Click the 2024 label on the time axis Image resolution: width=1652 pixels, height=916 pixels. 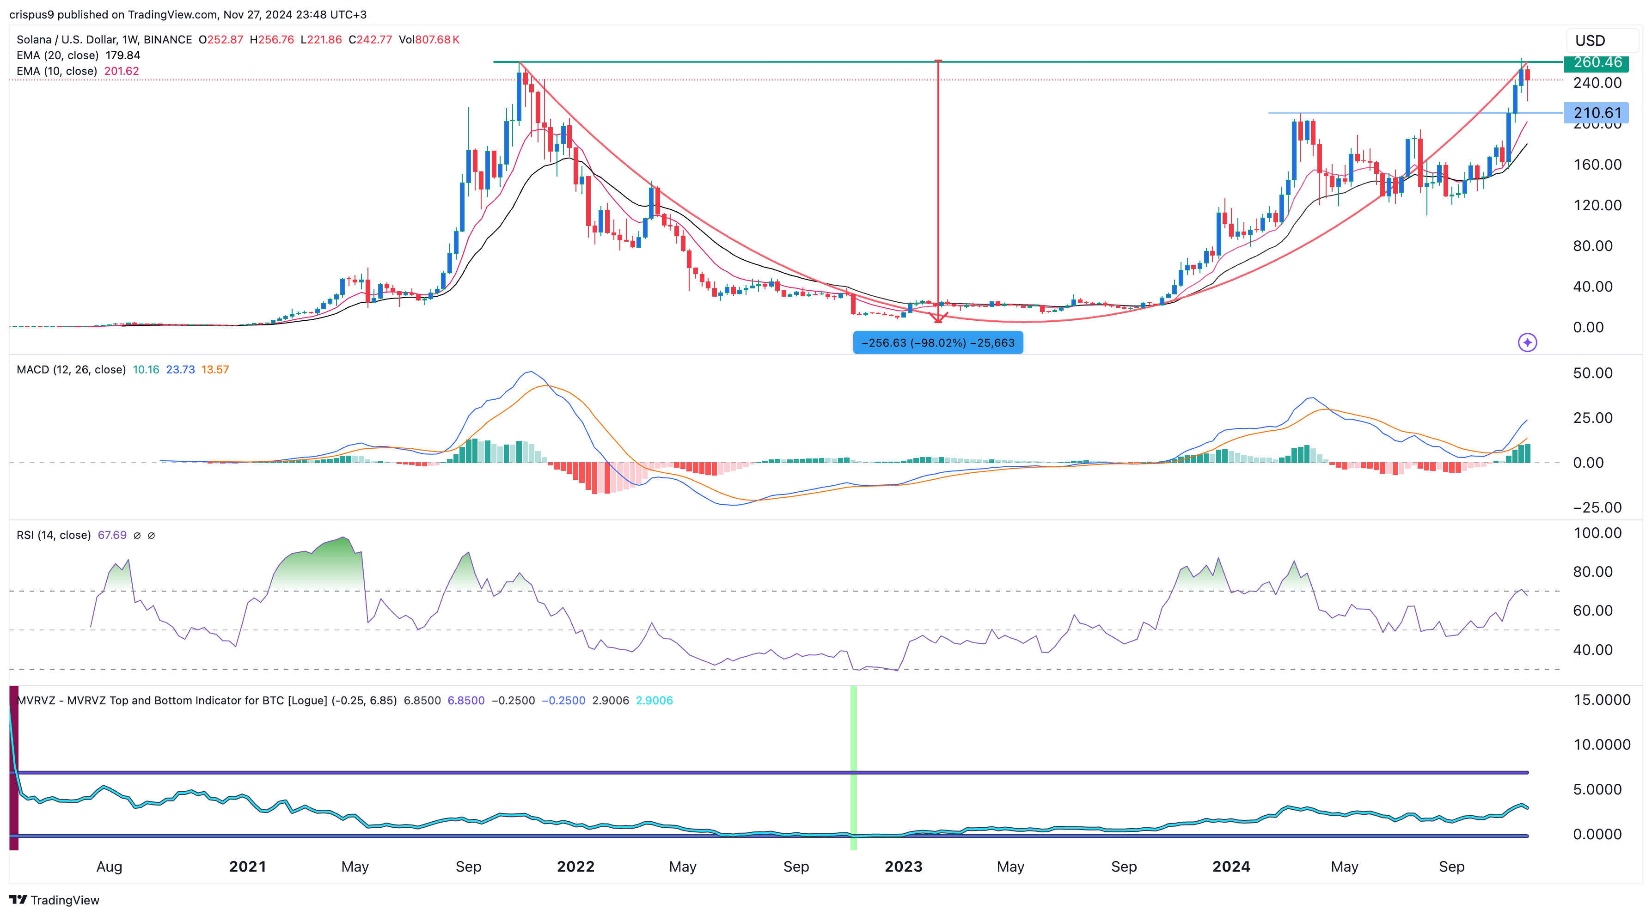coord(1230,867)
